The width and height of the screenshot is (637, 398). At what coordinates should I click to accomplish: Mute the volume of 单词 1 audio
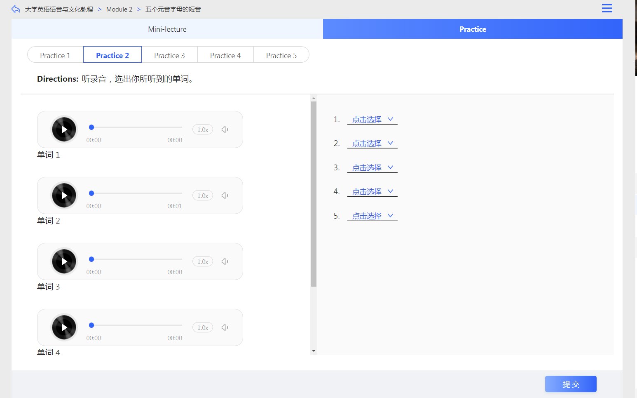pos(225,130)
